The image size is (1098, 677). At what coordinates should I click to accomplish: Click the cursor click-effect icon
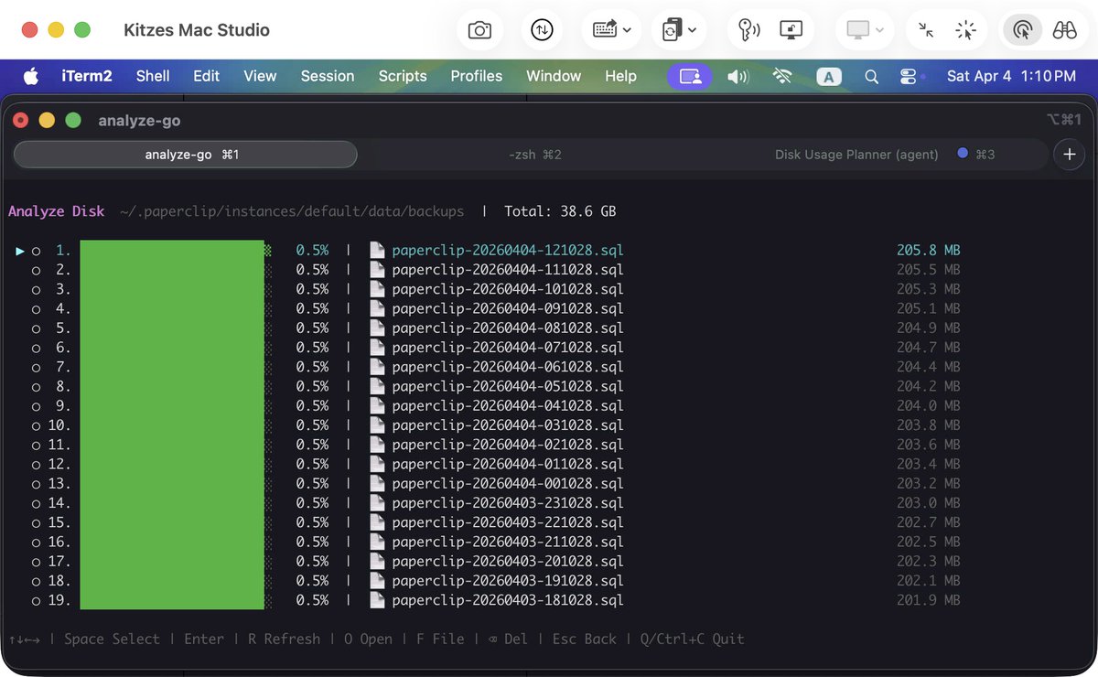coord(965,30)
